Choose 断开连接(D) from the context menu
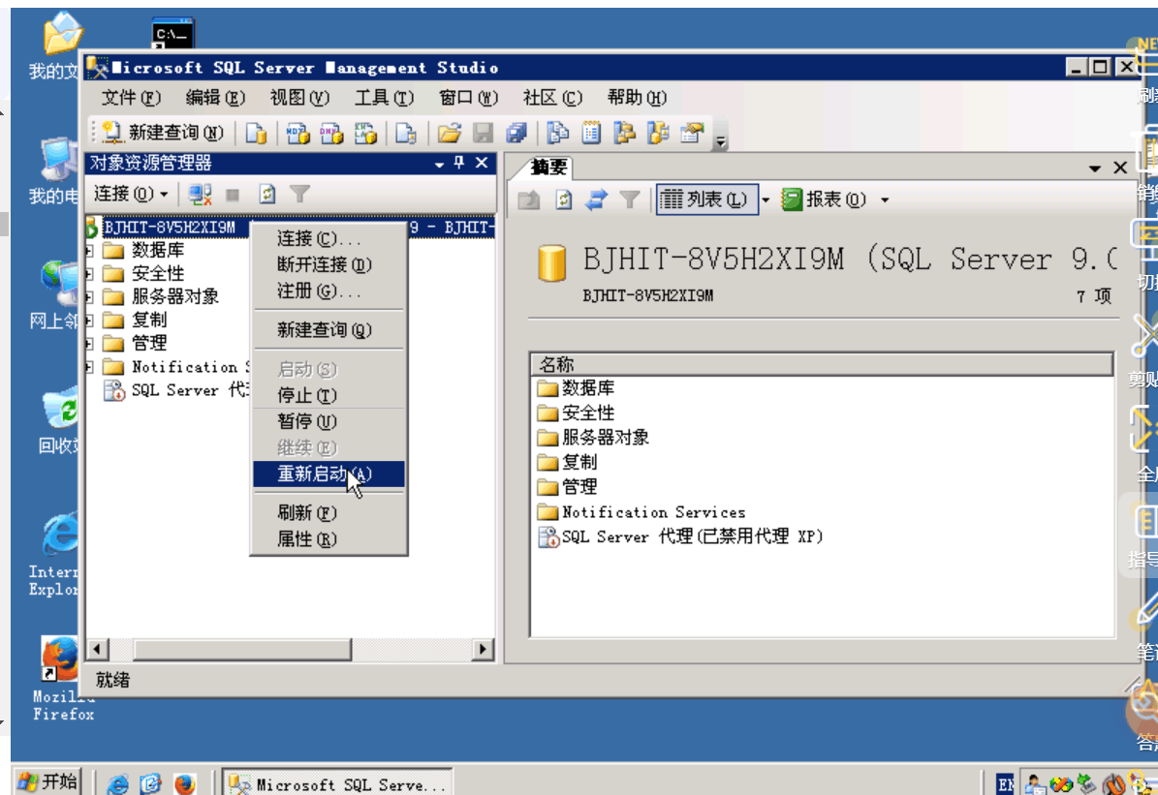 pos(329,264)
